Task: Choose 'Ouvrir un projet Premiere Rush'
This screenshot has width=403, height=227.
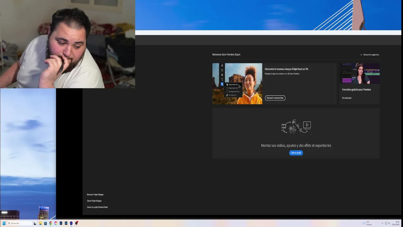Action: click(97, 207)
